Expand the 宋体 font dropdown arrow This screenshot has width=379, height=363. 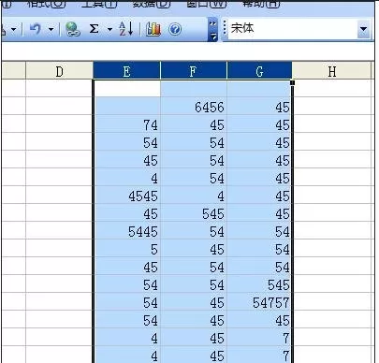[363, 29]
